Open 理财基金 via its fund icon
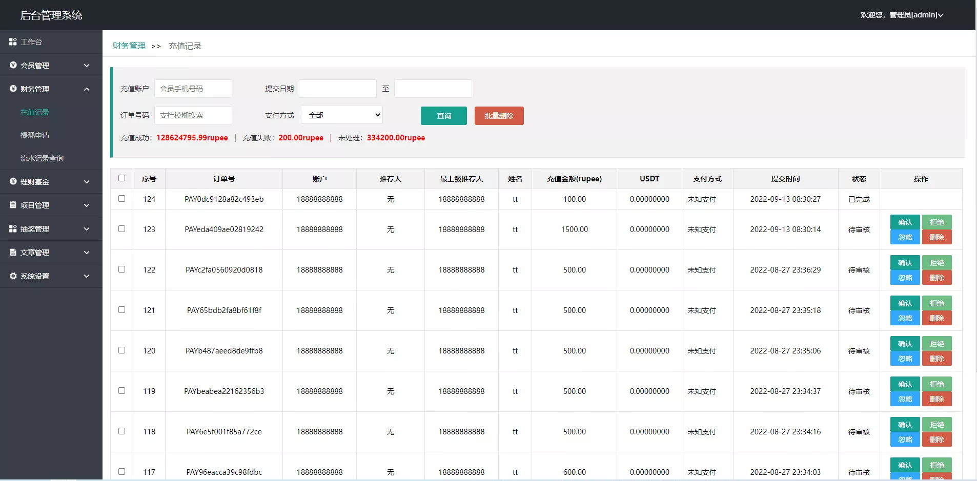Screen dimensions: 977x481 [x=13, y=181]
